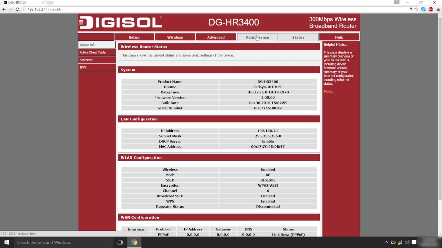
Task: Show hidden system tray icons
Action: tap(386, 242)
